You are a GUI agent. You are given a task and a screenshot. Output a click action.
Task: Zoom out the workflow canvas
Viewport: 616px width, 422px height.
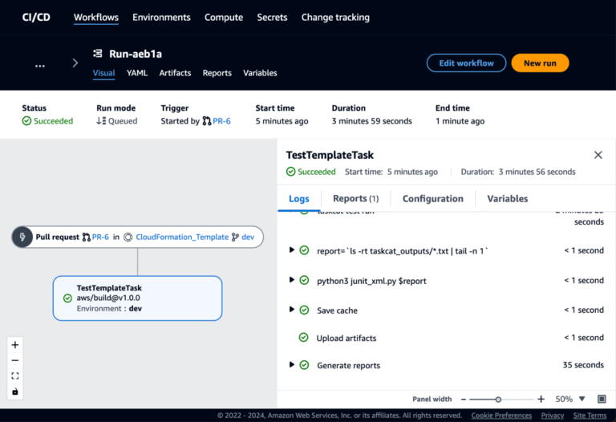15,360
